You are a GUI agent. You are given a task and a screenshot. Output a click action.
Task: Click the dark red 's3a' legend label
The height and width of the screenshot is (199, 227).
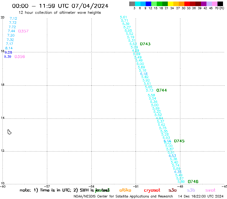(x=172, y=190)
